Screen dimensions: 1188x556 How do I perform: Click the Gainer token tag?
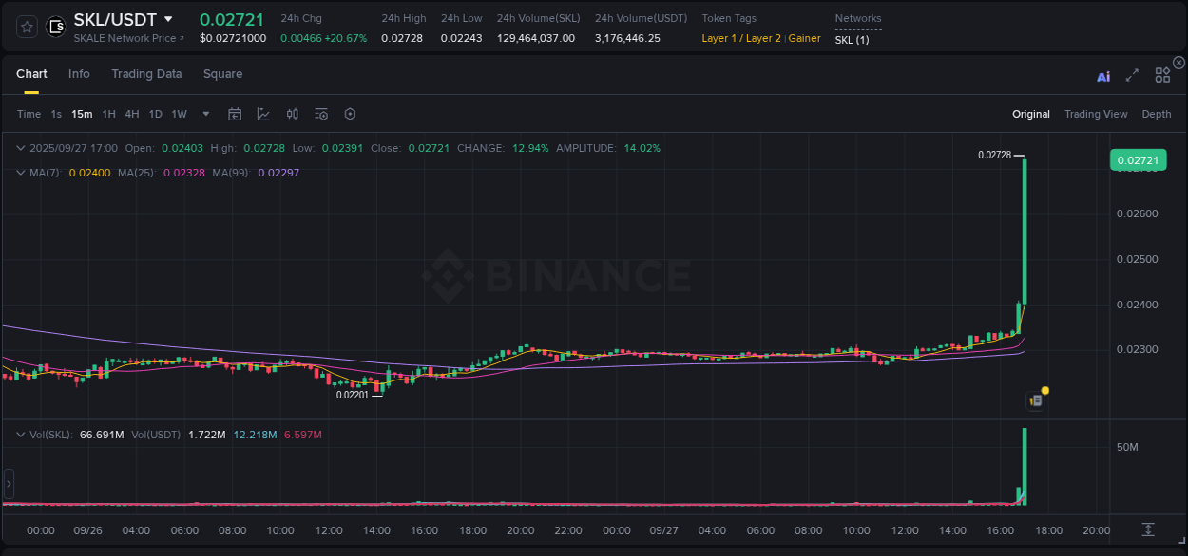point(804,38)
